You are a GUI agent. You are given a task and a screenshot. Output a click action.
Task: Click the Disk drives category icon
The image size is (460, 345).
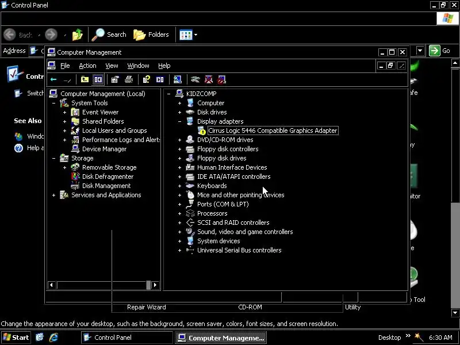pyautogui.click(x=190, y=112)
